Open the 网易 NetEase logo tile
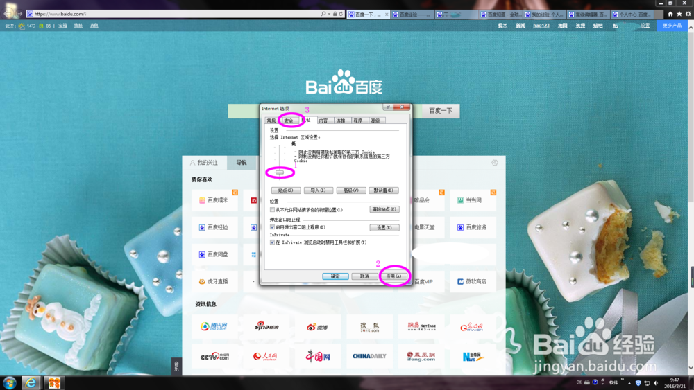 point(421,326)
